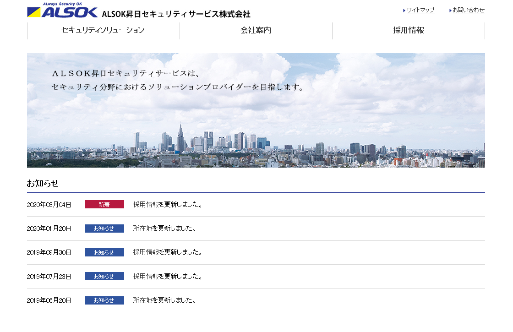Click the お知らせ badge for 2019年07月23日

click(104, 276)
